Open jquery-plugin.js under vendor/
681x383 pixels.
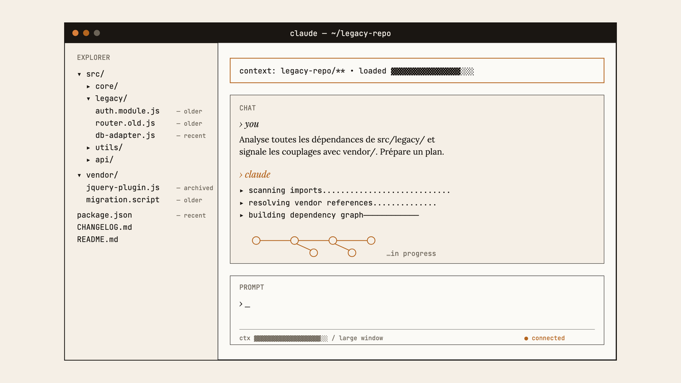pos(123,187)
